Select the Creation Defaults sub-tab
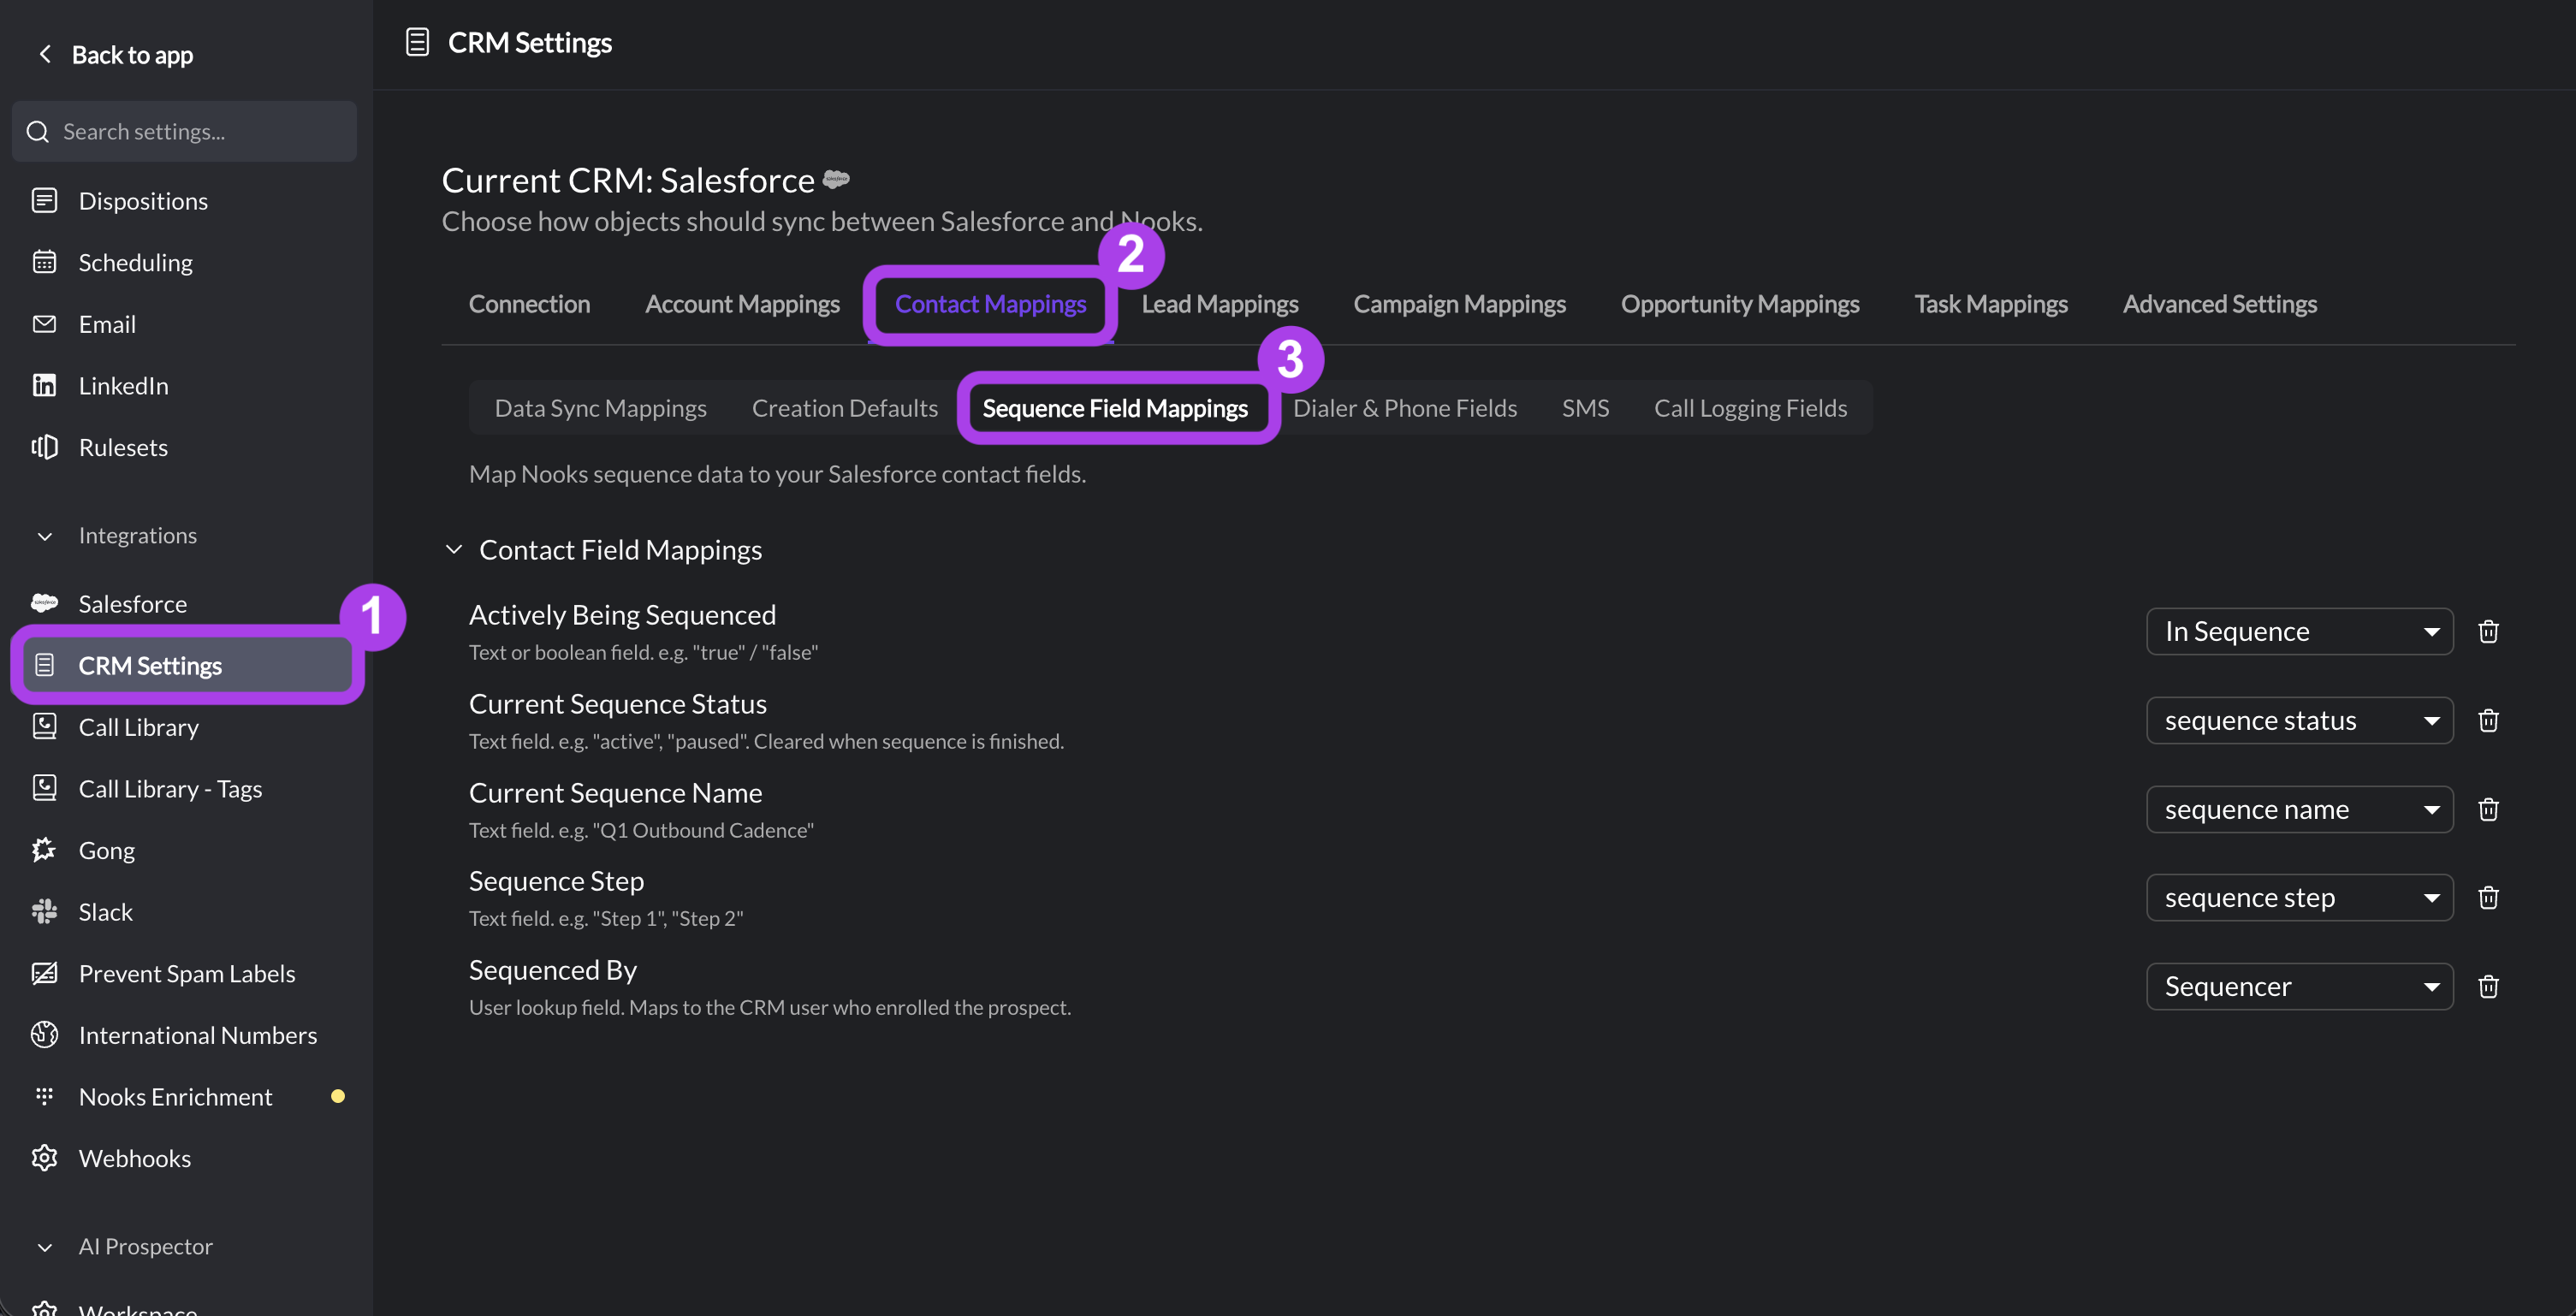 [x=845, y=408]
